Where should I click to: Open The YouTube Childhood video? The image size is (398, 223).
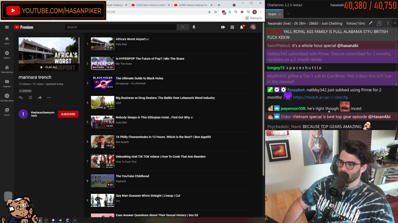(132, 176)
